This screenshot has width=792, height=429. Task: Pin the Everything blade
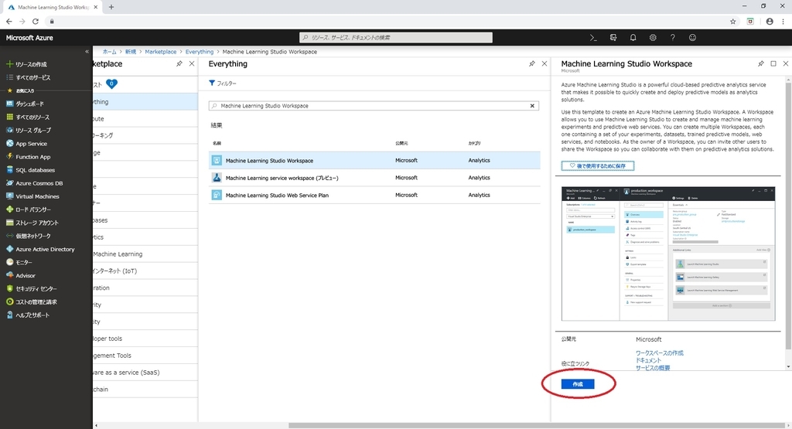click(532, 63)
